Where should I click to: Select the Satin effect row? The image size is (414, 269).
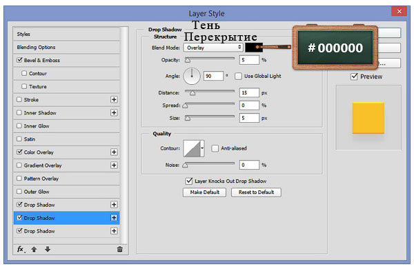pyautogui.click(x=66, y=139)
